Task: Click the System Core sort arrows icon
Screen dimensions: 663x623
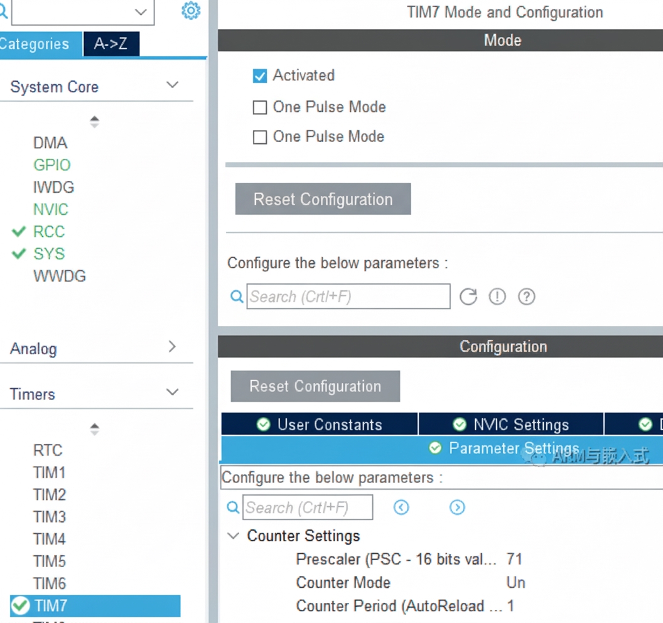Action: point(94,121)
